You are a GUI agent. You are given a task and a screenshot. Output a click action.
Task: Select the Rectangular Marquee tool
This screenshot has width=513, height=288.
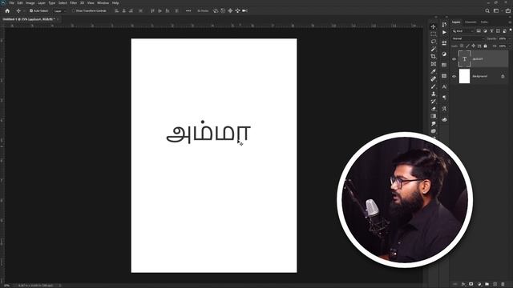pos(433,34)
